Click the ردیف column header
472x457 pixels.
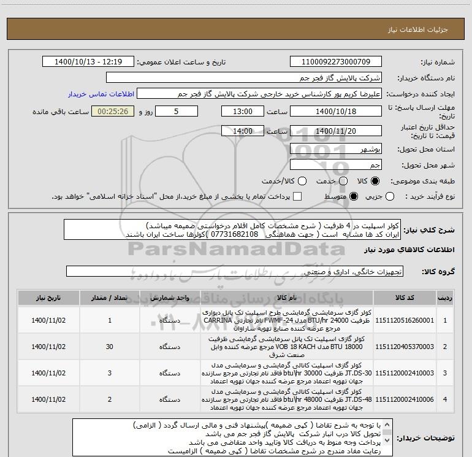(x=445, y=298)
